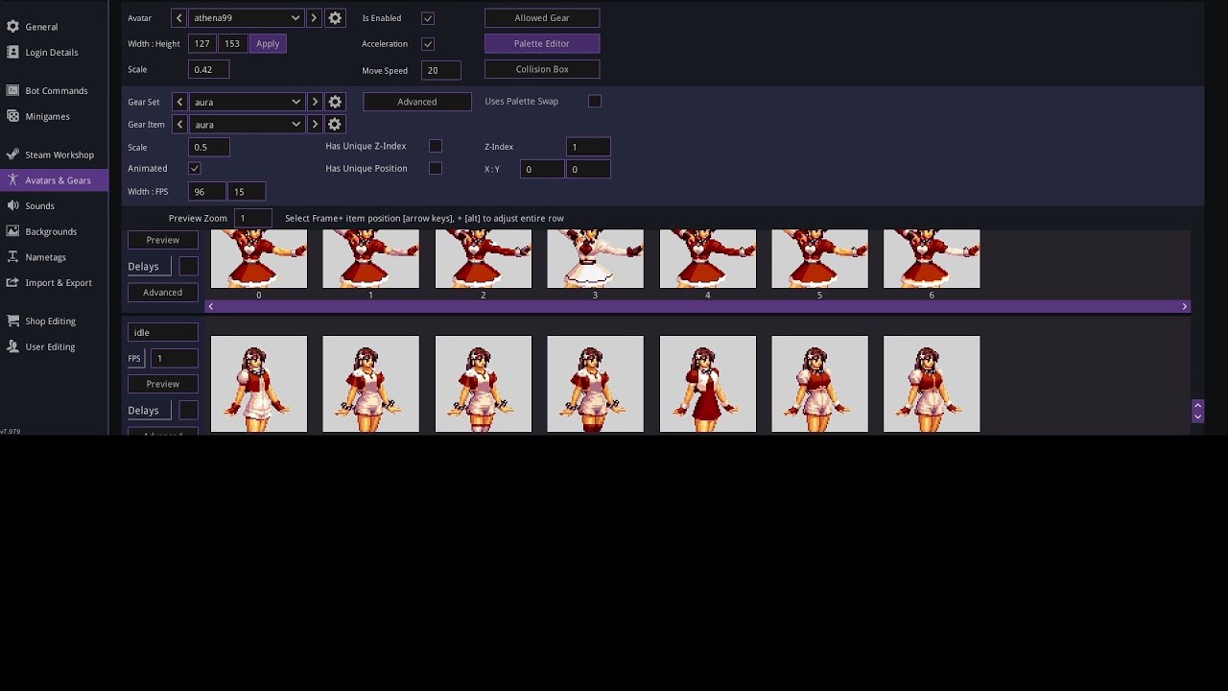Go to previous avatar with left arrow

coord(179,17)
